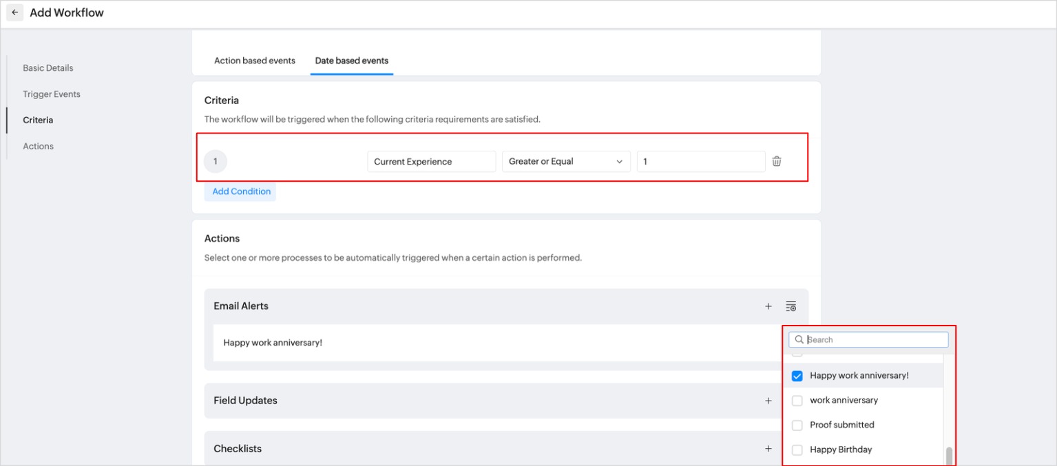Delete the Current Experience criteria row

777,161
